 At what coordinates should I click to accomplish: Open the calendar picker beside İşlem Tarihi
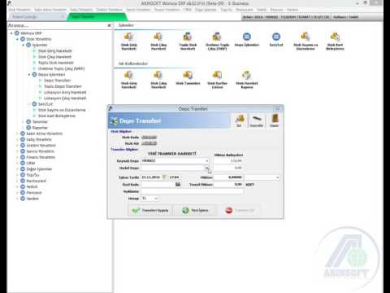pos(164,177)
